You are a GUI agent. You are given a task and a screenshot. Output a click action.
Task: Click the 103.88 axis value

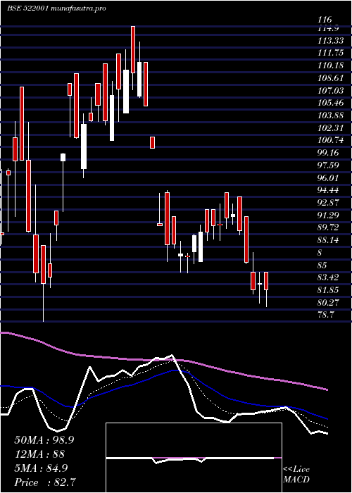(x=331, y=116)
